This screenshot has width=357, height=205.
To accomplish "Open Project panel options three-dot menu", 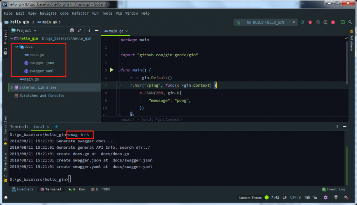I will tap(89, 30).
